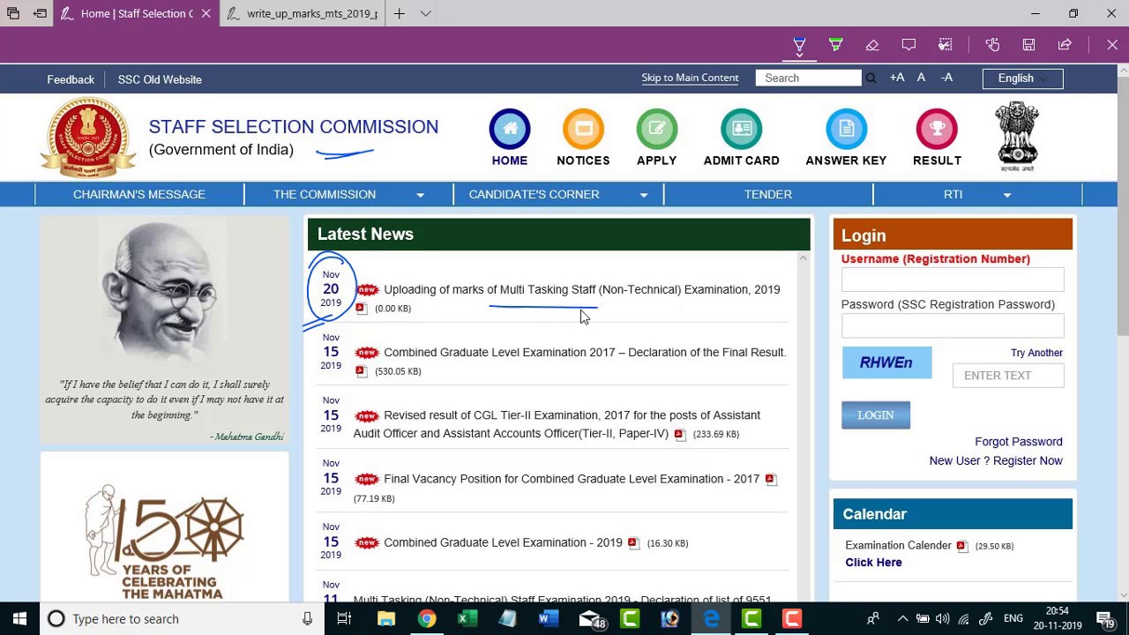This screenshot has height=635, width=1129.
Task: Click the Mahatma Gandhi portrait image
Action: click(x=163, y=291)
